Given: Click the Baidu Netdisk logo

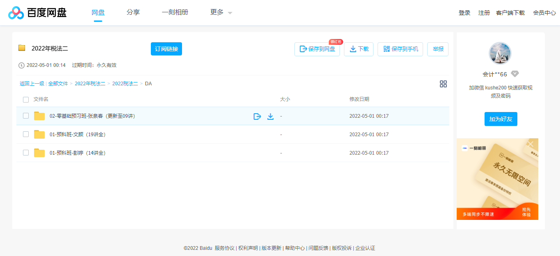Looking at the screenshot, I should [37, 13].
